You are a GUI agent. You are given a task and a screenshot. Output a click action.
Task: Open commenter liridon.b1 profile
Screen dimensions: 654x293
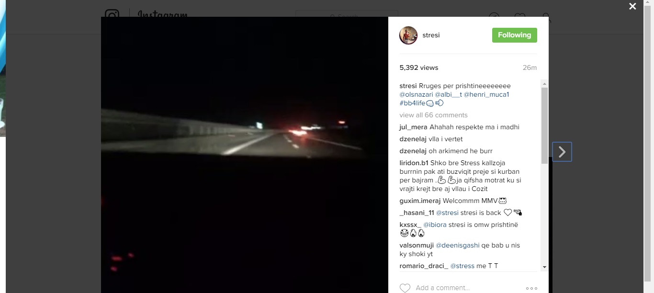[414, 163]
